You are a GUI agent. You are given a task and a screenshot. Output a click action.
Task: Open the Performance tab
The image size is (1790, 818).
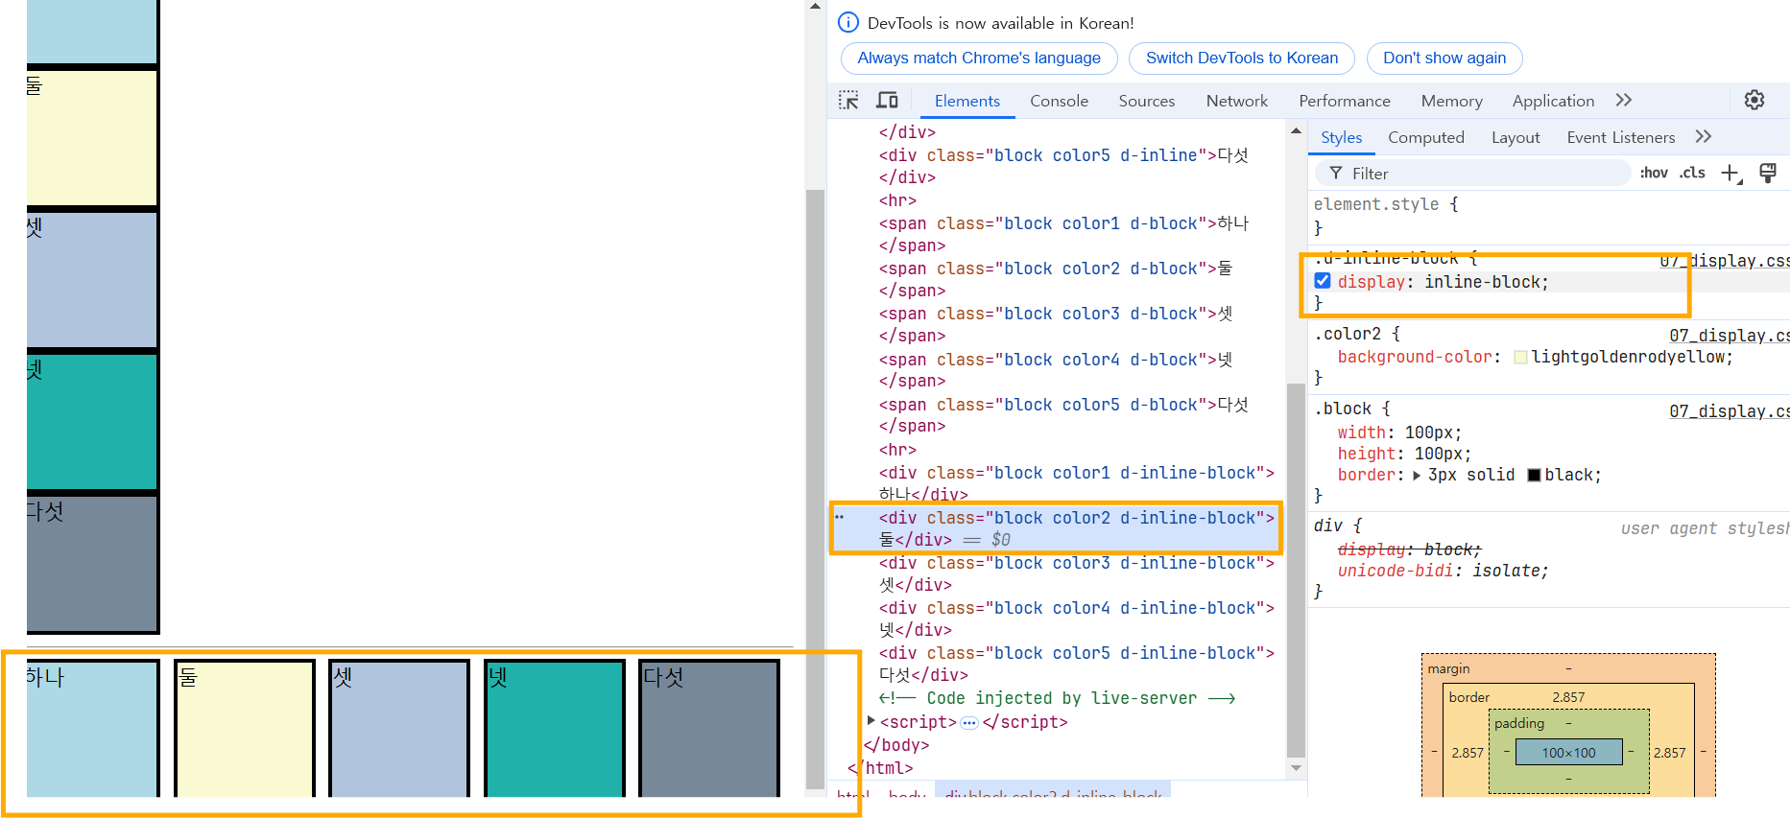coord(1344,101)
